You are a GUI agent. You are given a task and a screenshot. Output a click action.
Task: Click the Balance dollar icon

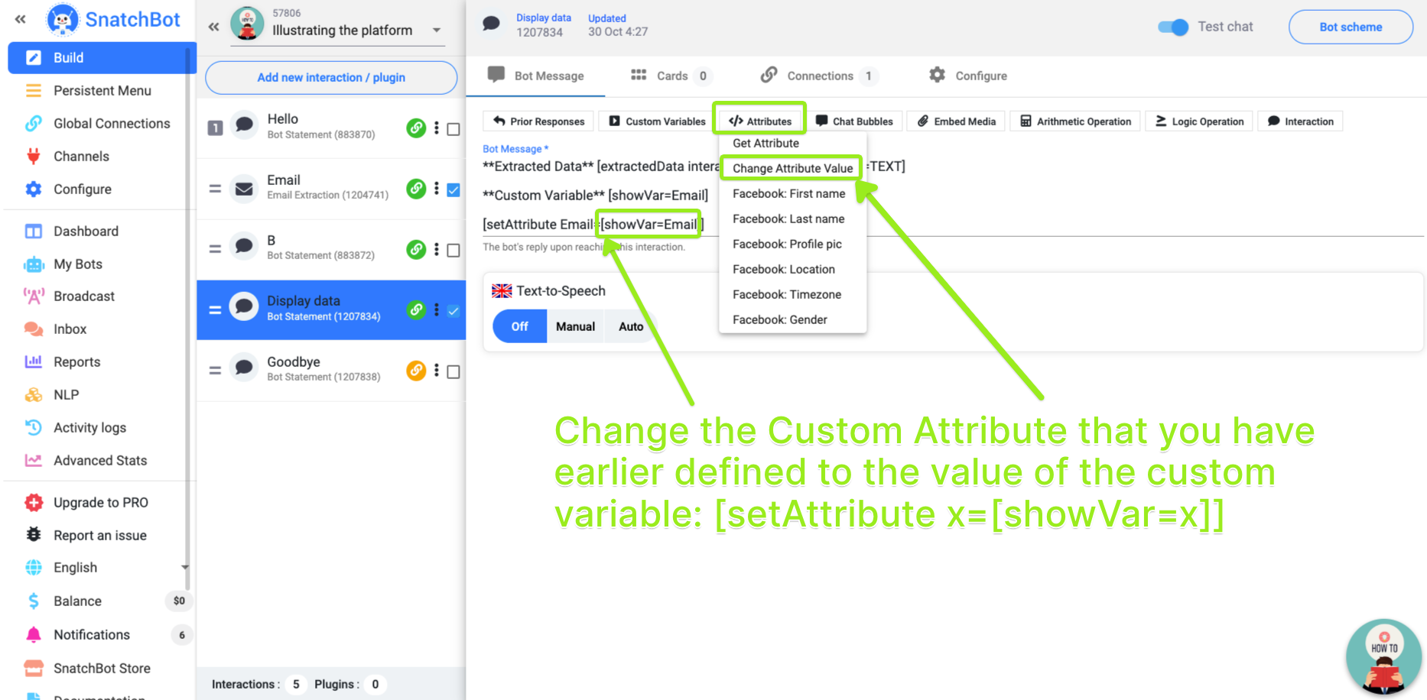coord(33,601)
